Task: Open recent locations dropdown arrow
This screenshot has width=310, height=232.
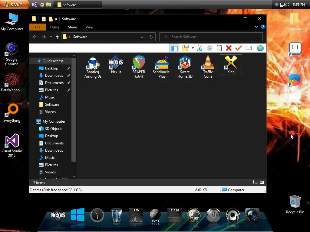Action: (51, 37)
